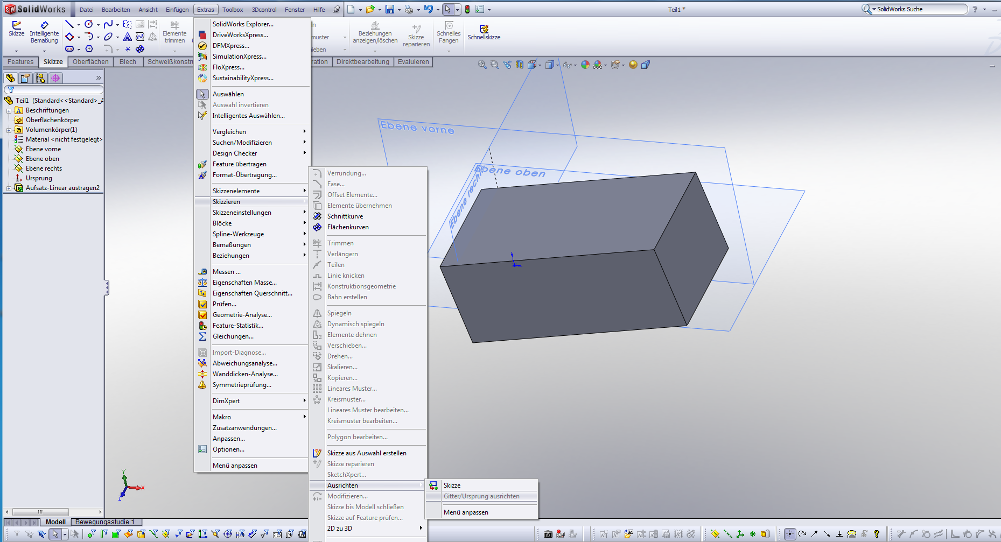1001x542 pixels.
Task: Expand the Vergleichen submenu
Action: click(x=252, y=132)
